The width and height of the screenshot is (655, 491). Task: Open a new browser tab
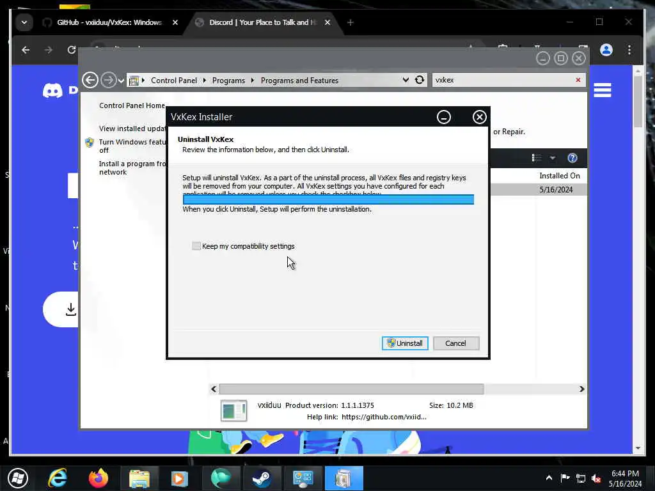click(351, 22)
